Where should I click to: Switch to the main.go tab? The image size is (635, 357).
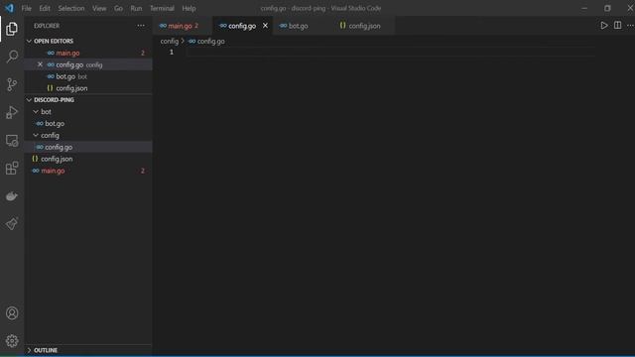coord(183,26)
